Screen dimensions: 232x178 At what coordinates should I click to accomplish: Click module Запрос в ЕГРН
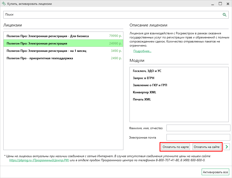coord(143,78)
